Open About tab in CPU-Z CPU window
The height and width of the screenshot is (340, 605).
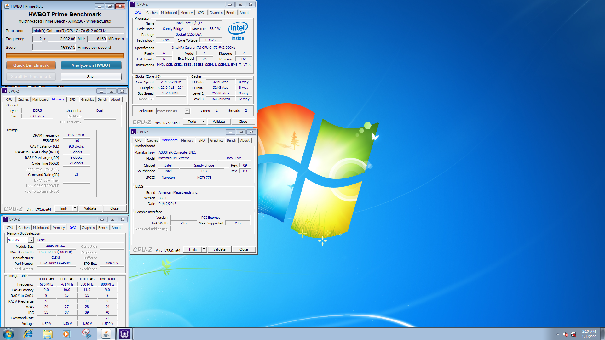[x=244, y=13]
